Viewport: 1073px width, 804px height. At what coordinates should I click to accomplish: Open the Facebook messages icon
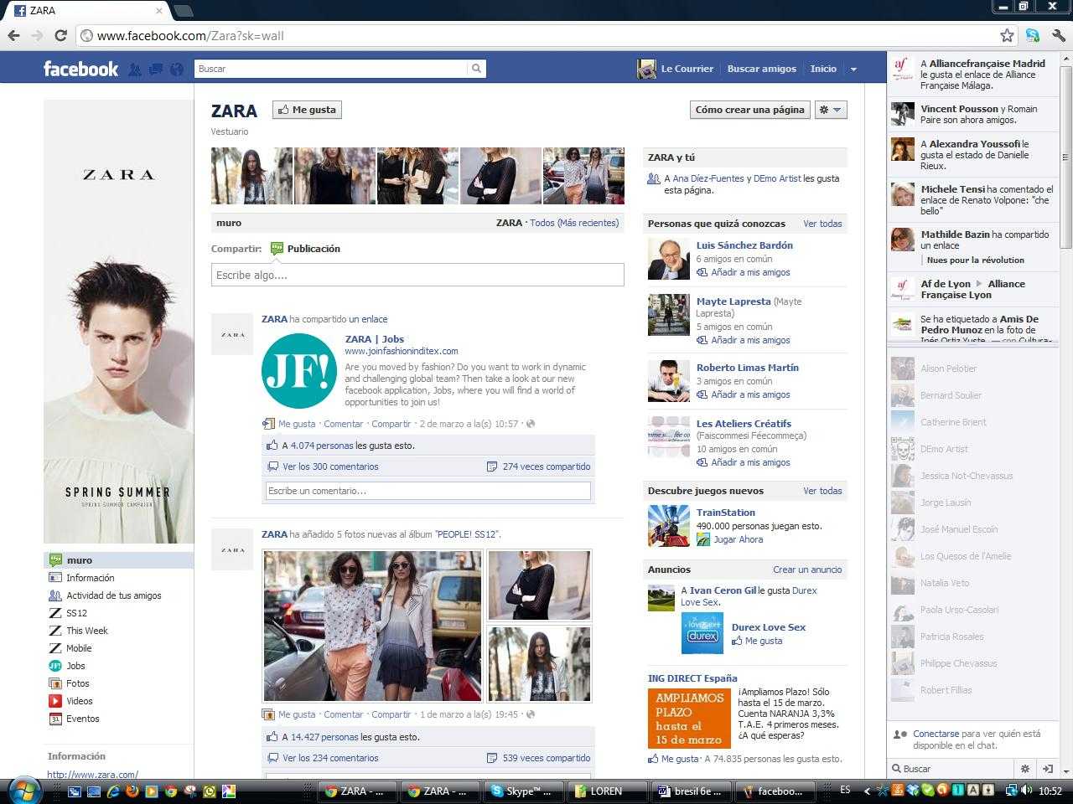coord(155,70)
